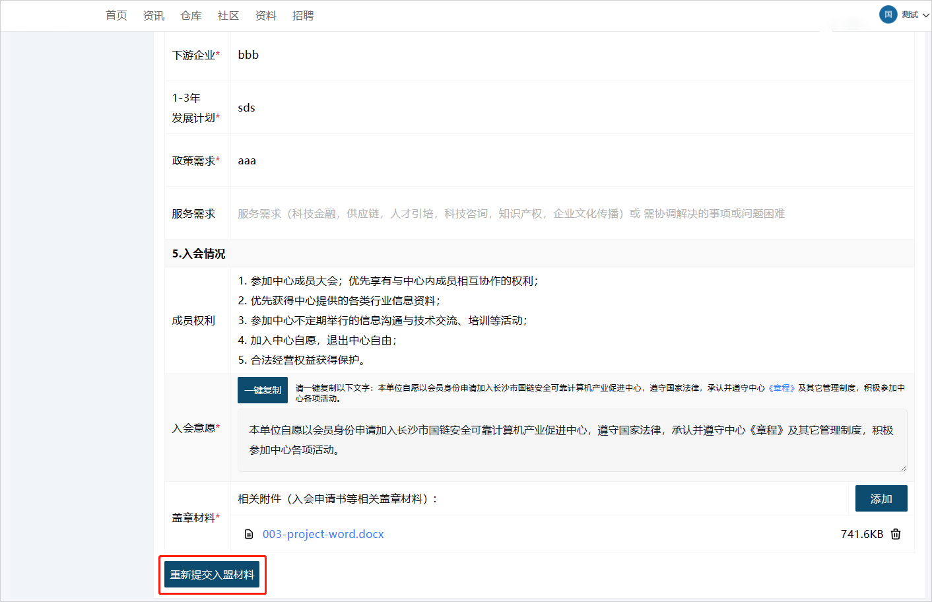Viewport: 932px width, 602px height.
Task: Open the 003-project-word.docx file link
Action: click(x=323, y=534)
